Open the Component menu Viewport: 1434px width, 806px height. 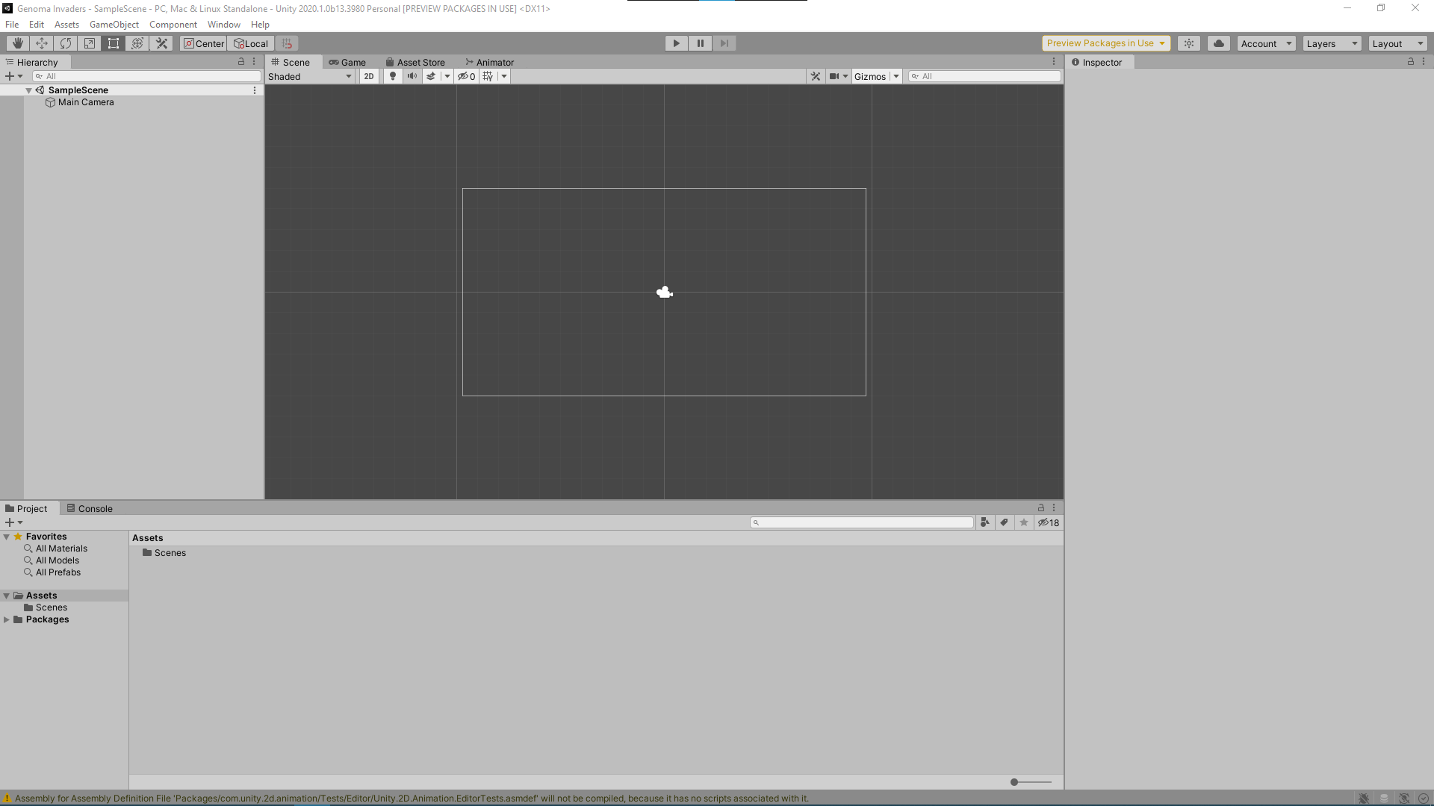click(x=173, y=25)
